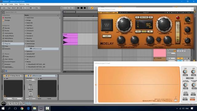Open the Create menu
This screenshot has height=111, width=197.
[11, 4]
